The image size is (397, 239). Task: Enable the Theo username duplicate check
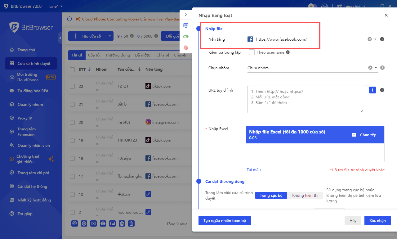click(252, 52)
